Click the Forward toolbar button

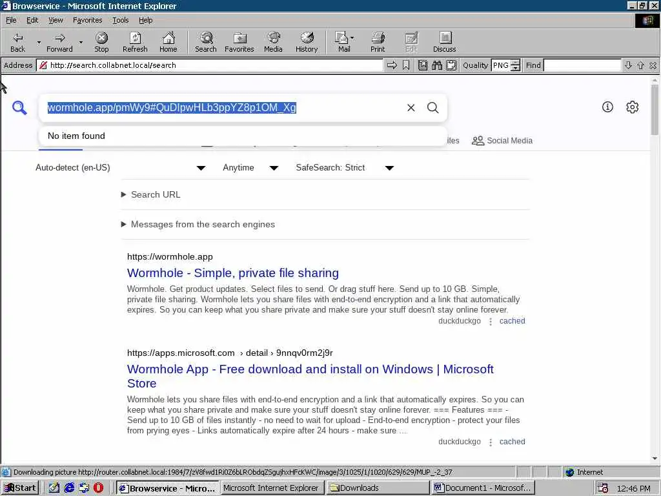pyautogui.click(x=59, y=42)
